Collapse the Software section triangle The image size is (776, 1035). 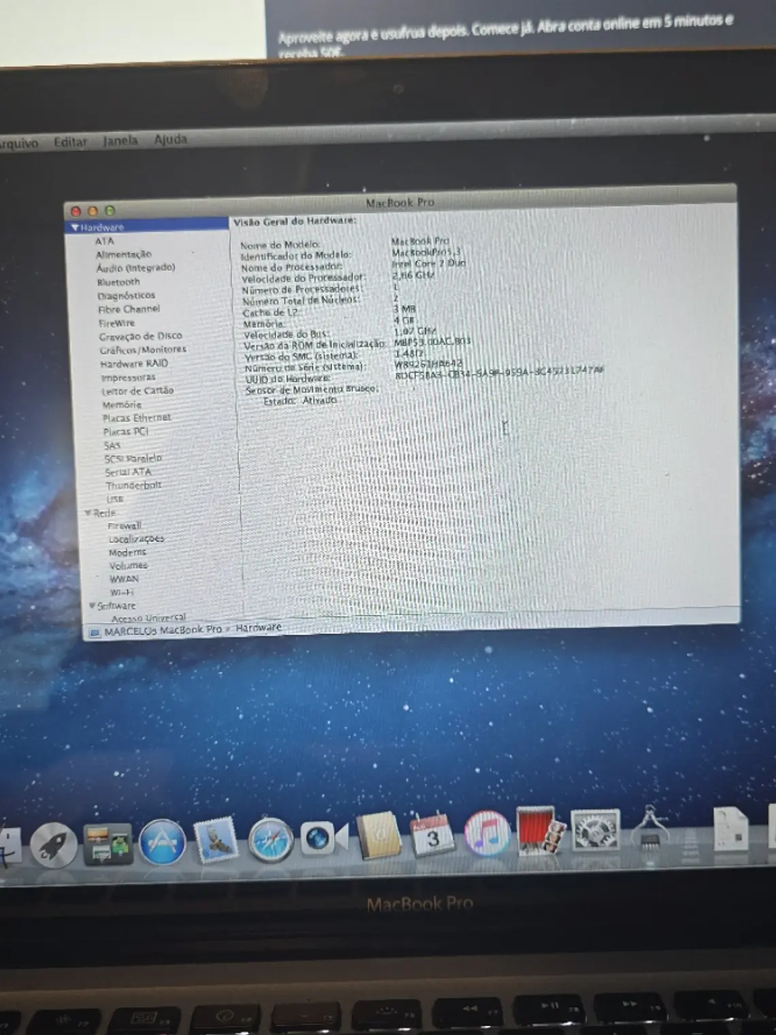pyautogui.click(x=92, y=605)
